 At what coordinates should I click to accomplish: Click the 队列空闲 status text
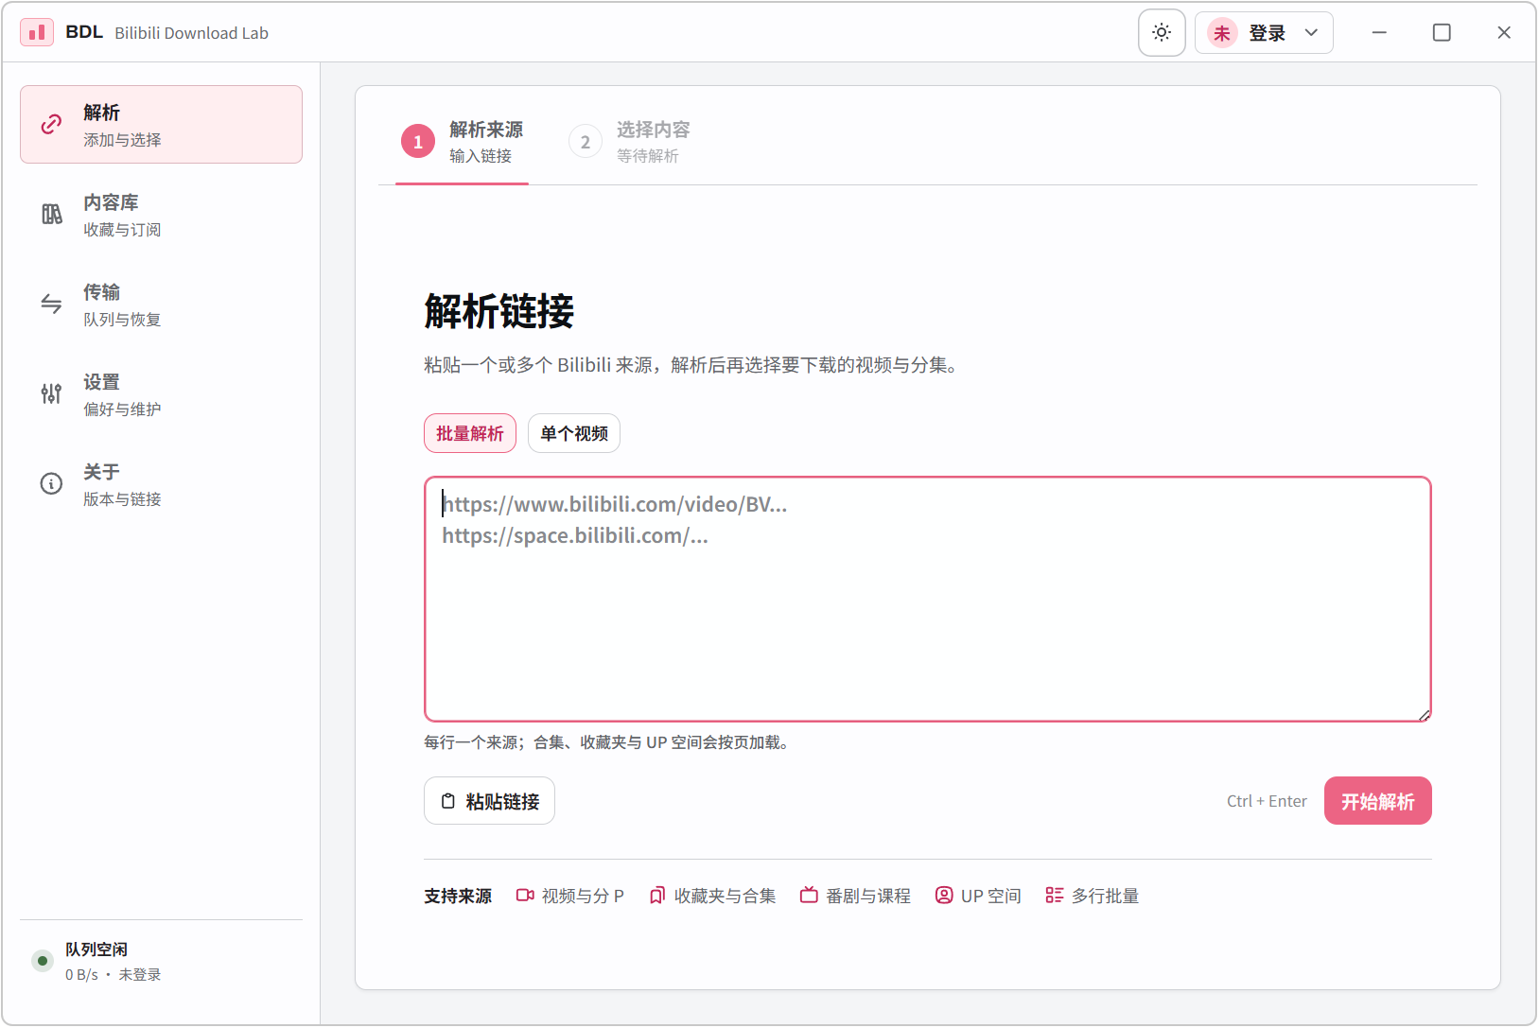[96, 949]
